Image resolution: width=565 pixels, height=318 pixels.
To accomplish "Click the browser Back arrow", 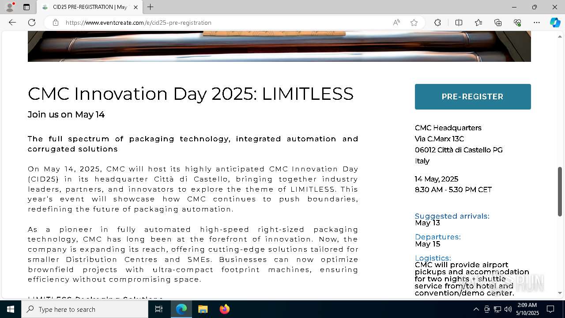I will click(x=12, y=23).
